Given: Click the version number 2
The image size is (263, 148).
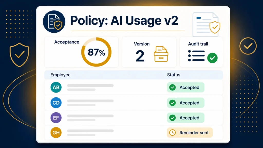Looking at the screenshot, I should point(140,56).
